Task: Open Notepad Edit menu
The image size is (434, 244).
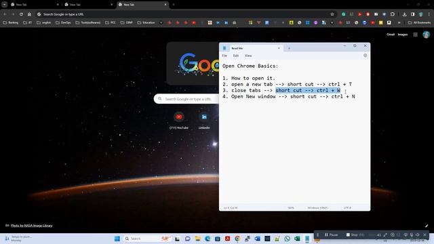Action: pos(236,56)
